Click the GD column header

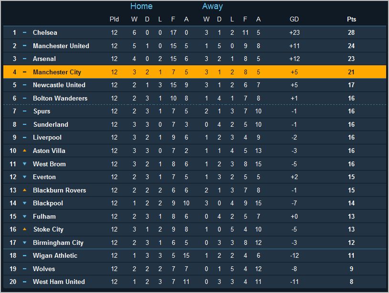click(294, 20)
